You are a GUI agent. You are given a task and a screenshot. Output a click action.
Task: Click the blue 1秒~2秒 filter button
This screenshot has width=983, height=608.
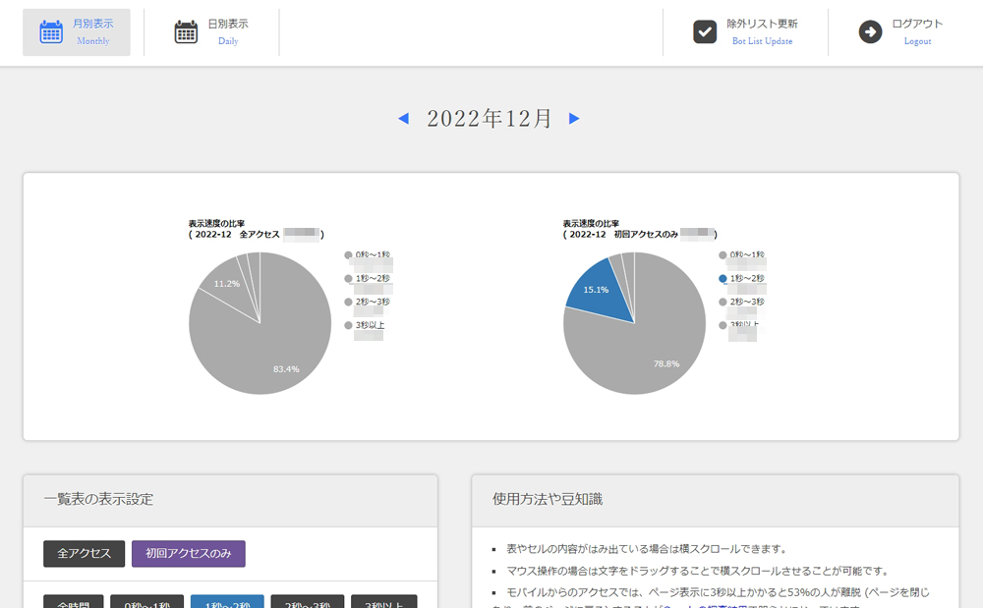(x=227, y=602)
